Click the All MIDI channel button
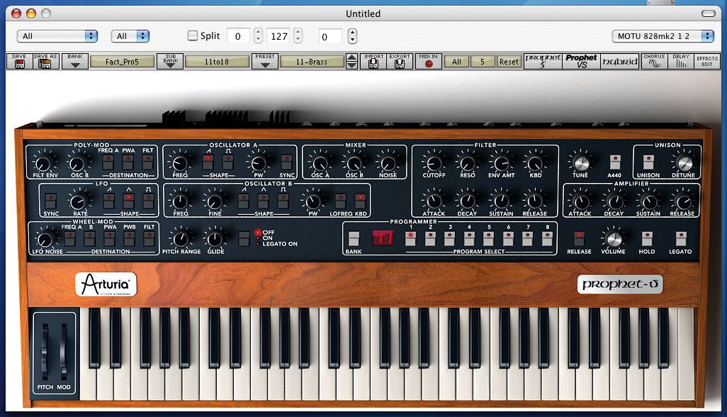 456,61
